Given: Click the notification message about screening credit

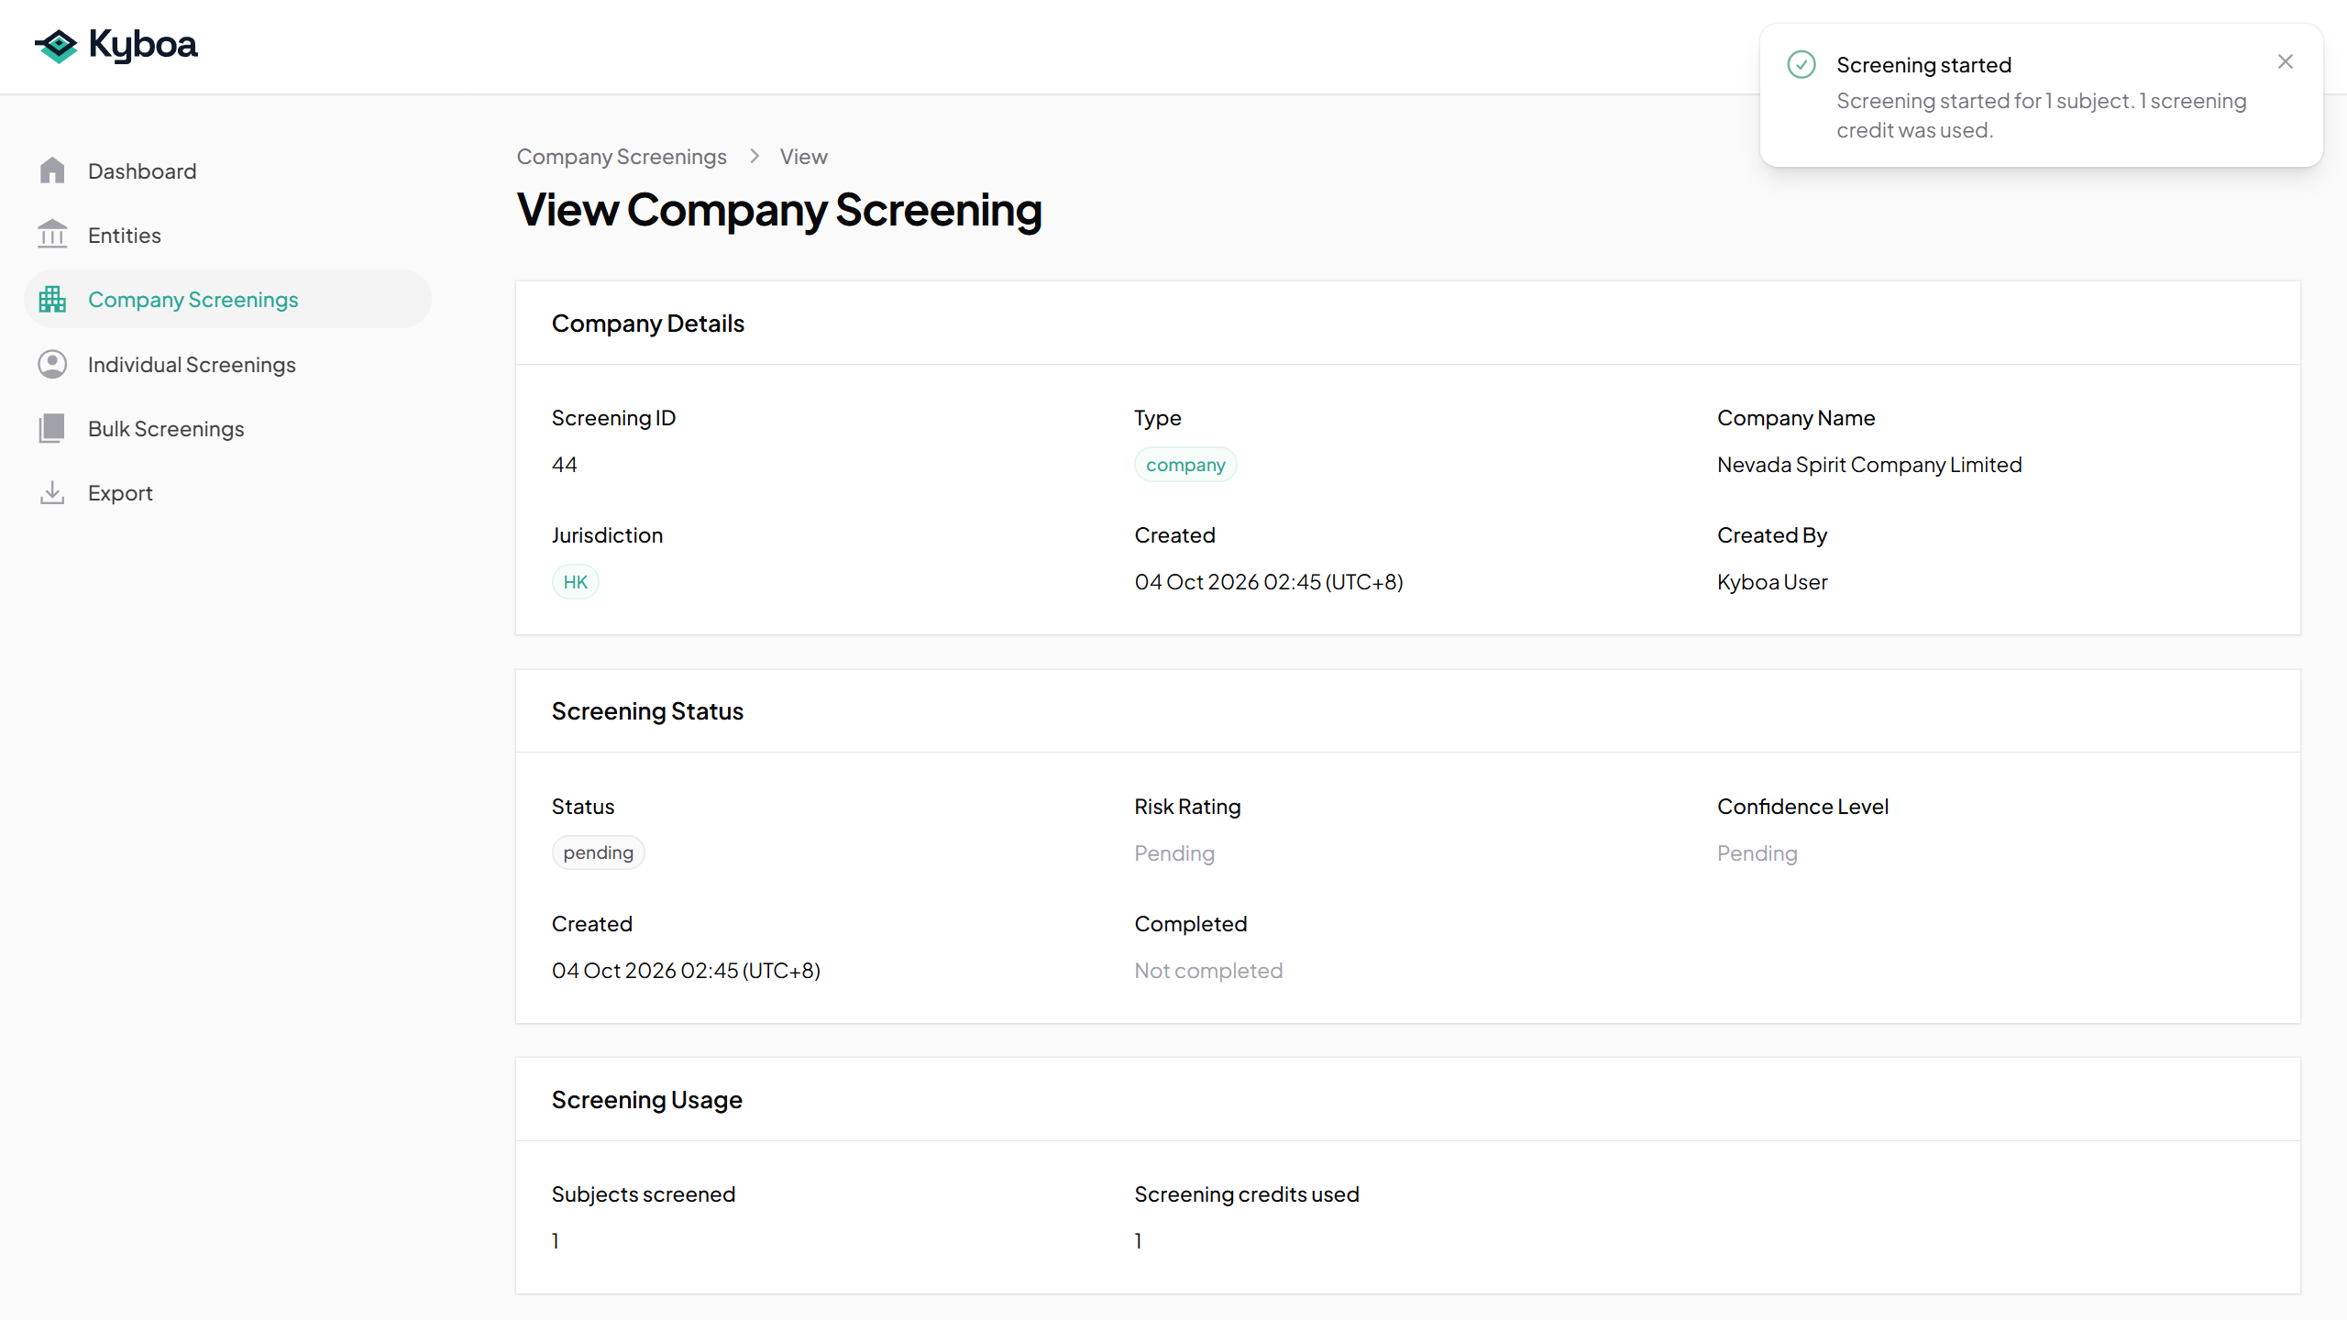Looking at the screenshot, I should [2041, 115].
